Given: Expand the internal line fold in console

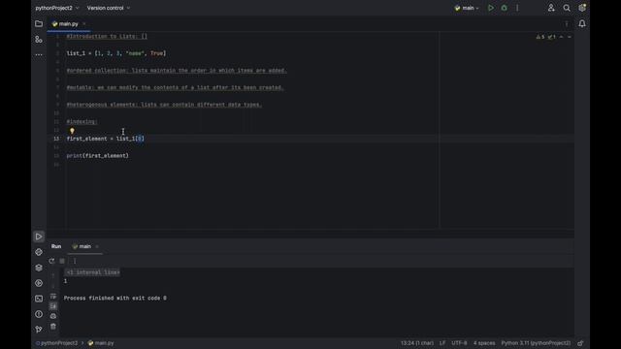Looking at the screenshot, I should 92,272.
